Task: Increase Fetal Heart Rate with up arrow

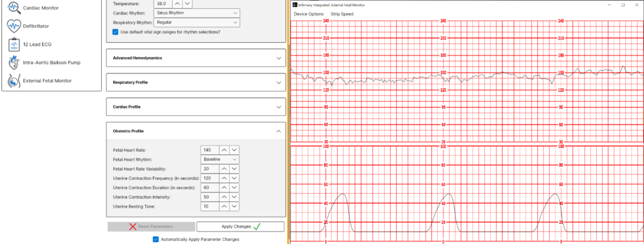Action: tap(224, 150)
